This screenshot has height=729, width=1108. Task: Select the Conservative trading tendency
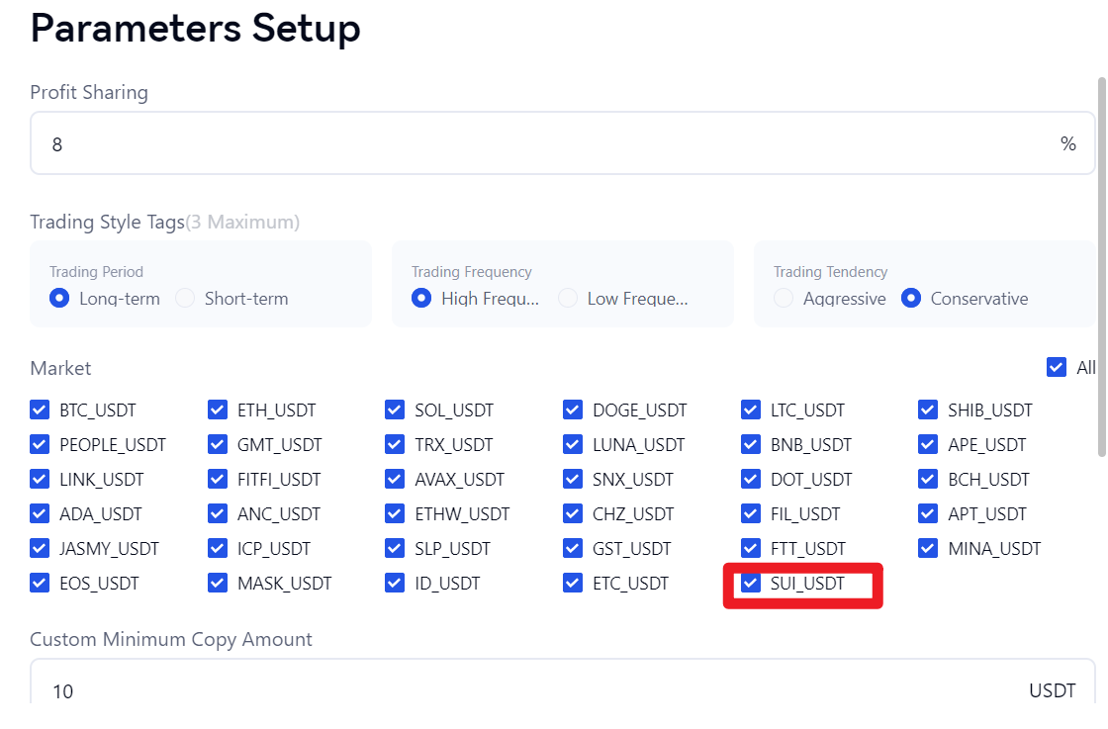coord(911,299)
